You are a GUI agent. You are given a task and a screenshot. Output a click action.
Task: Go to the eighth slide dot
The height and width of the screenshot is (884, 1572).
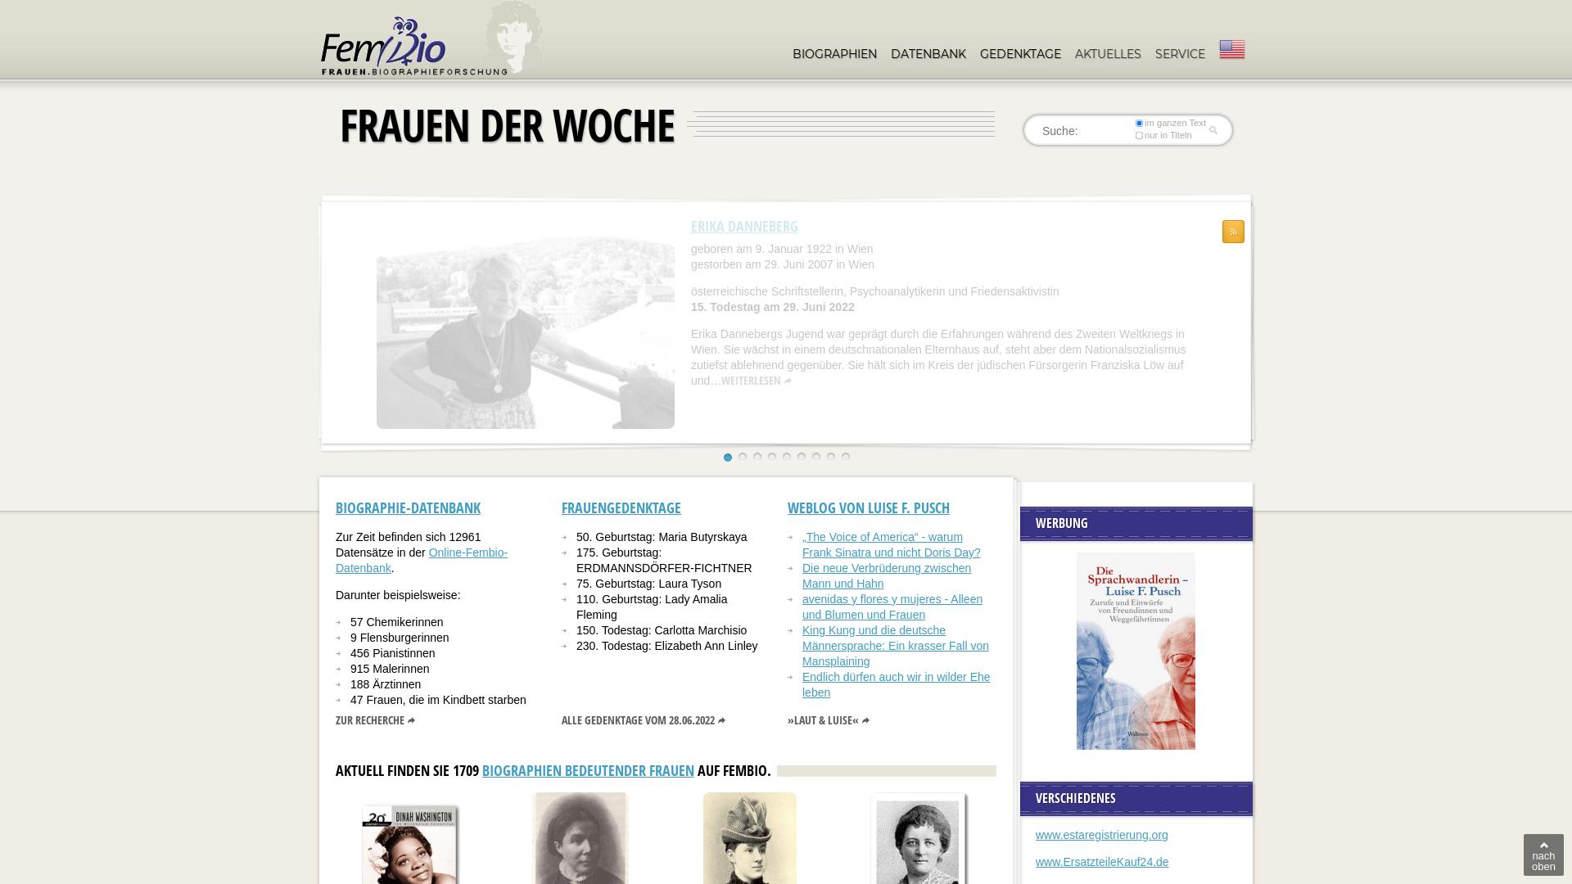[x=831, y=457]
